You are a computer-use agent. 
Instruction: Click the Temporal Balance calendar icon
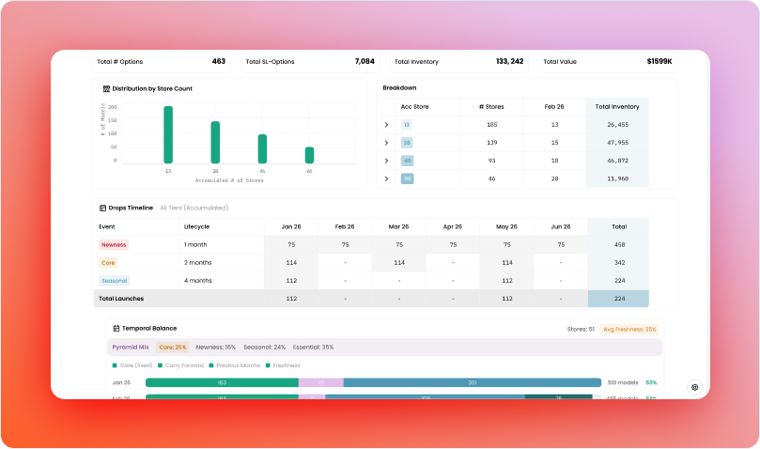[116, 329]
